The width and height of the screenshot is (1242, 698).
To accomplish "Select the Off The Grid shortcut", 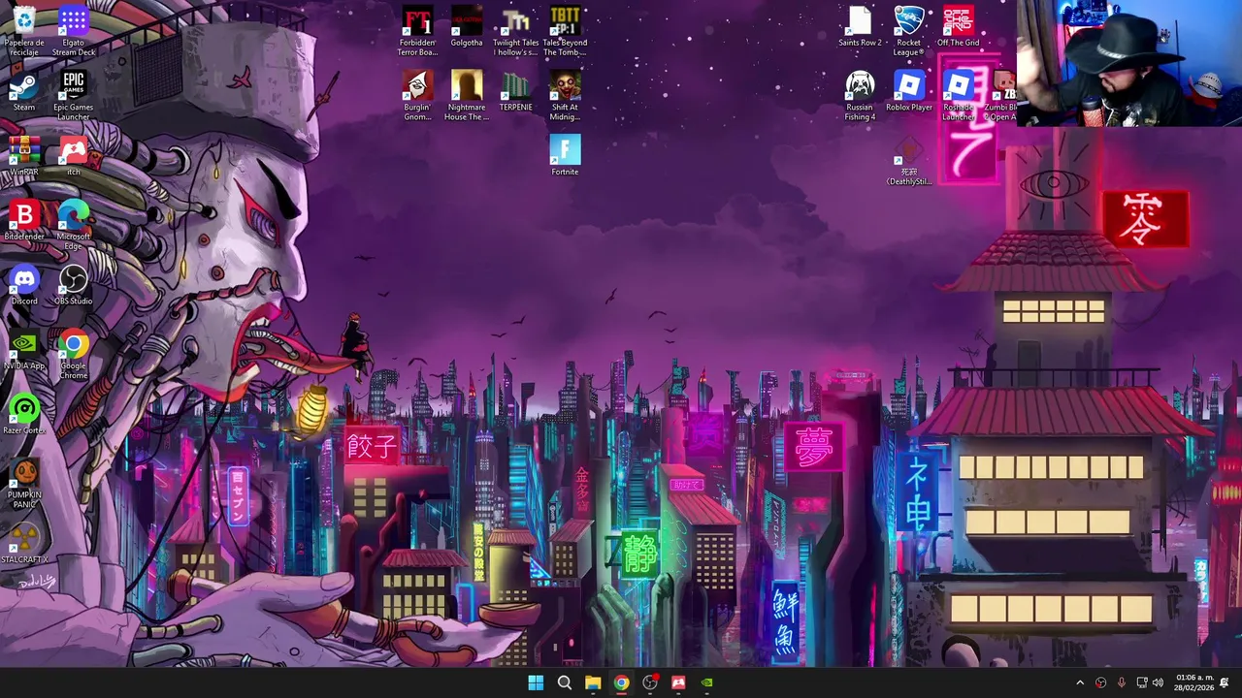I will pos(958,26).
